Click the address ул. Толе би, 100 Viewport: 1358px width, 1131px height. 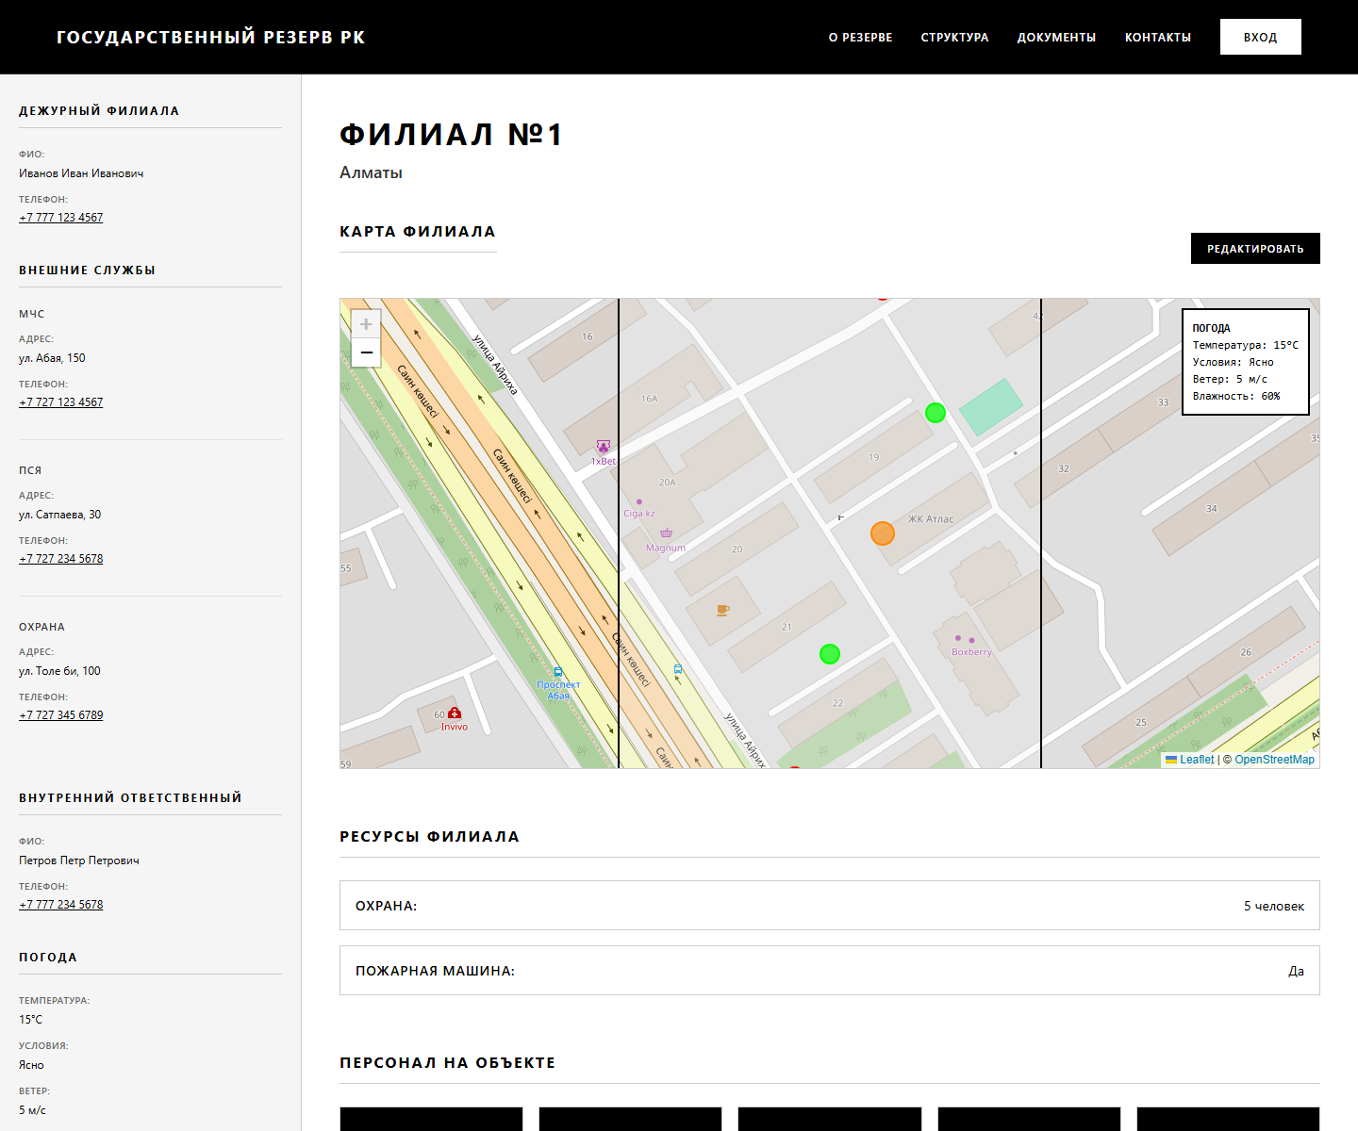point(59,671)
